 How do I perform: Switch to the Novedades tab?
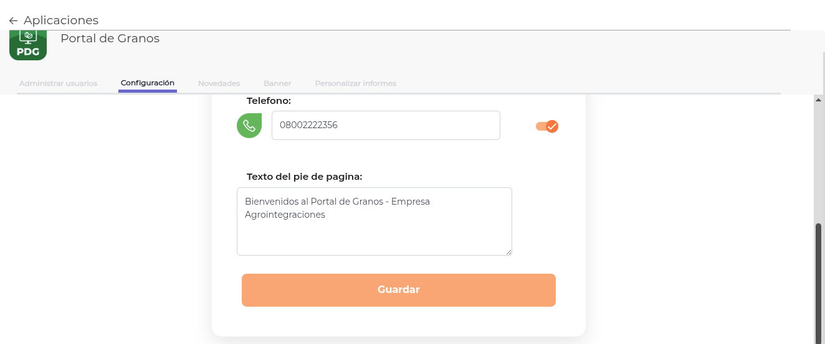(219, 83)
